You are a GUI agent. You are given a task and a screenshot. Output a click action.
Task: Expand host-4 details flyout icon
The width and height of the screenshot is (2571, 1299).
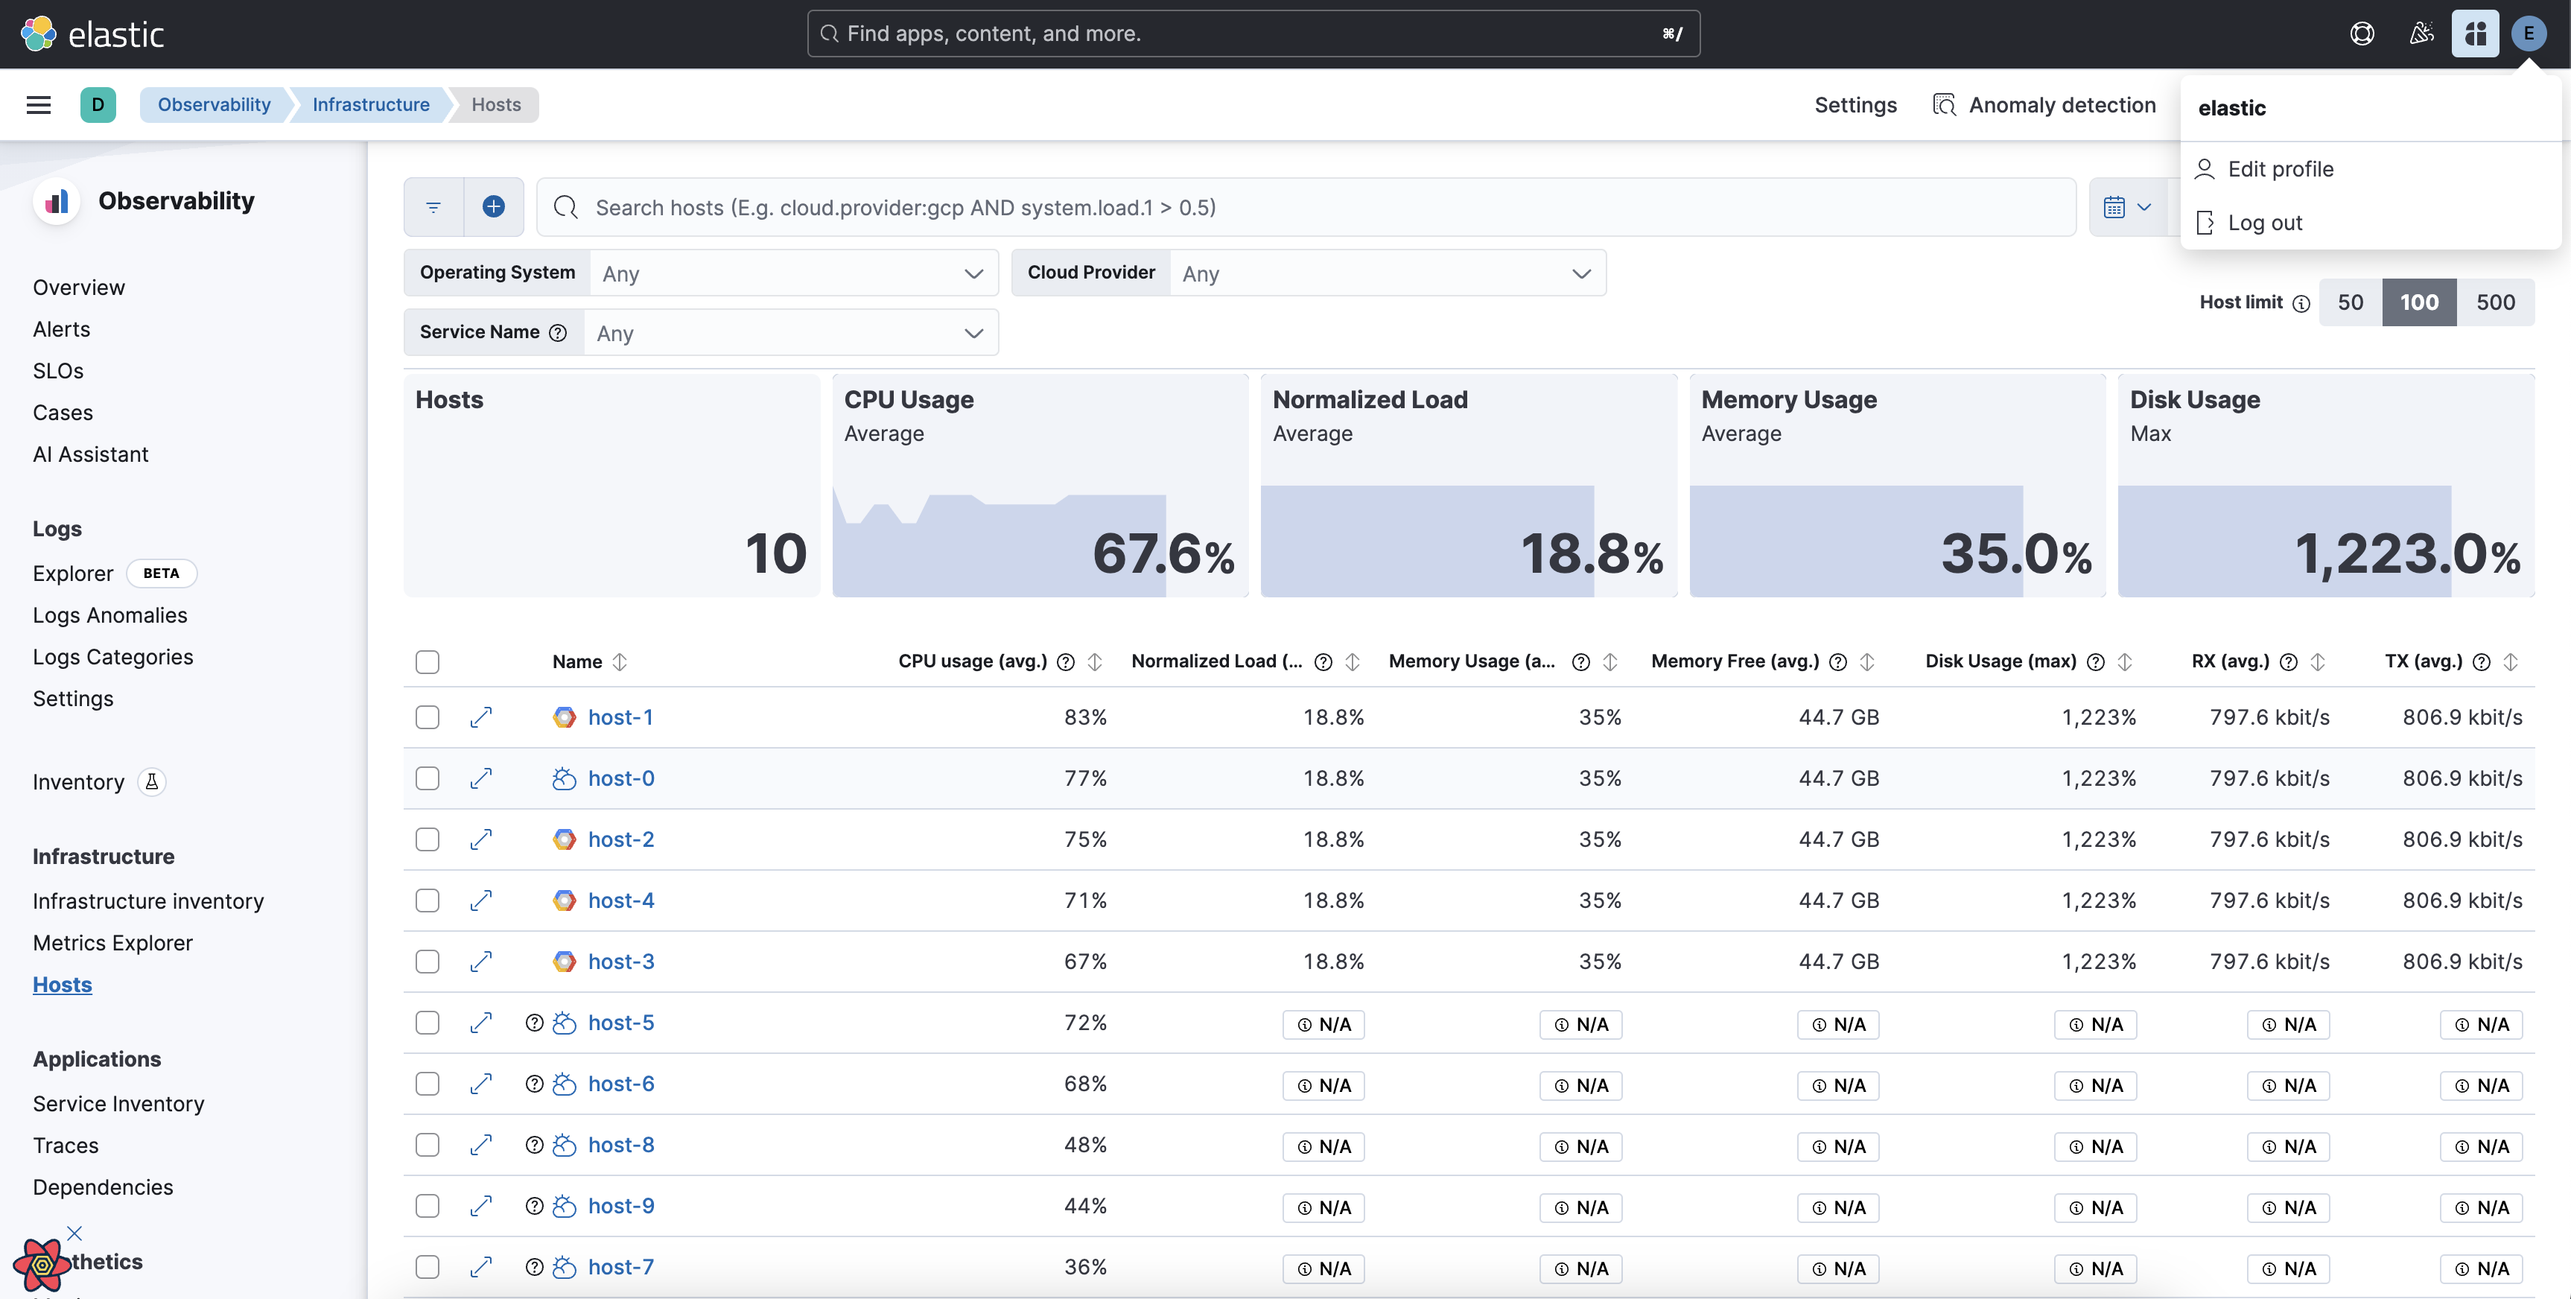coord(481,901)
